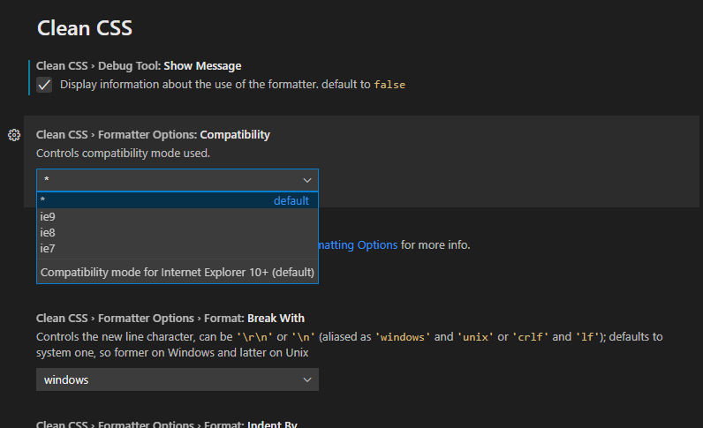
Task: Click the 'Controls the new line character' description
Action: point(349,345)
